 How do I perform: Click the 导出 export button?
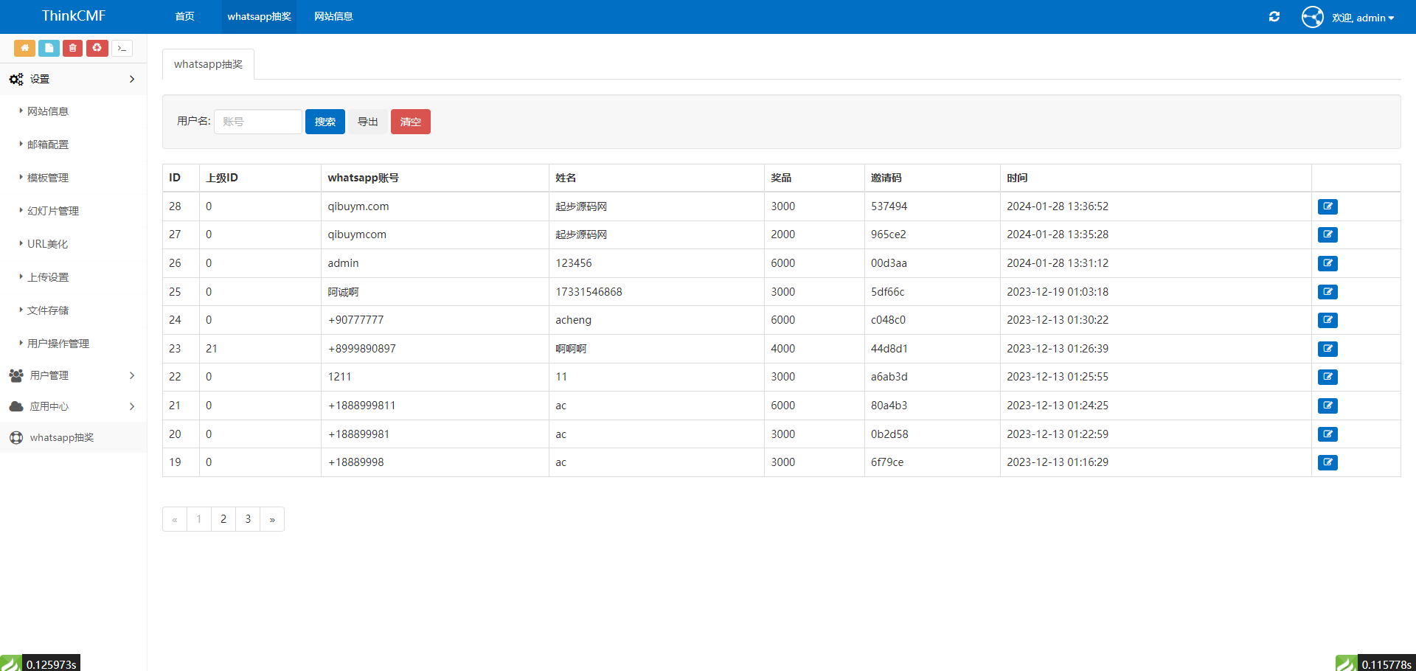tap(367, 122)
